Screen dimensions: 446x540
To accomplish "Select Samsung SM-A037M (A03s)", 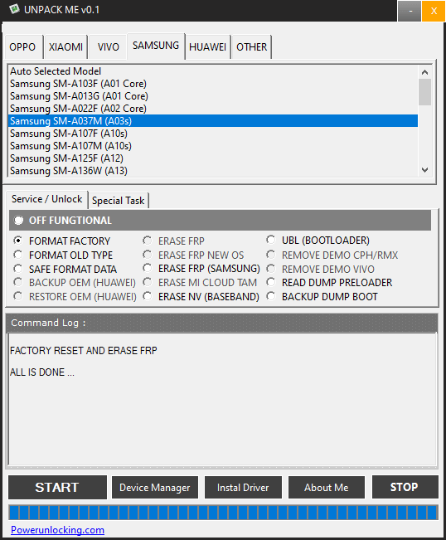I will [213, 121].
